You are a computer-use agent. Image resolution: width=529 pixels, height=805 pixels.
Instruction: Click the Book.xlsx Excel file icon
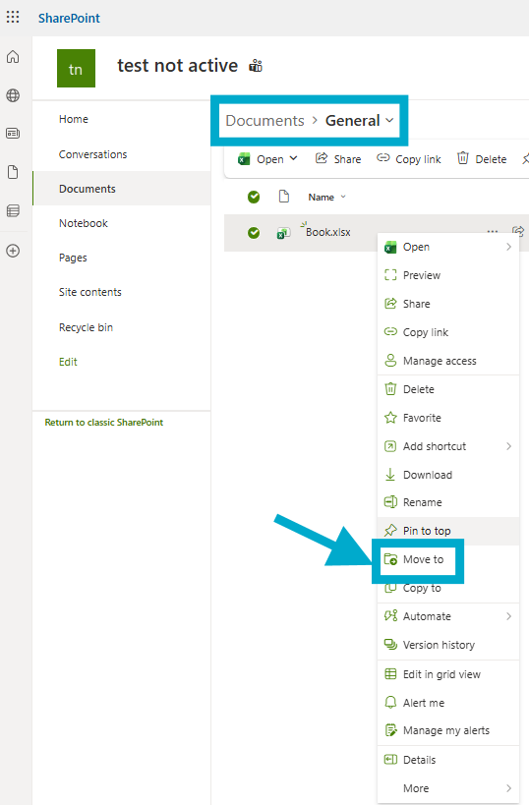point(283,233)
